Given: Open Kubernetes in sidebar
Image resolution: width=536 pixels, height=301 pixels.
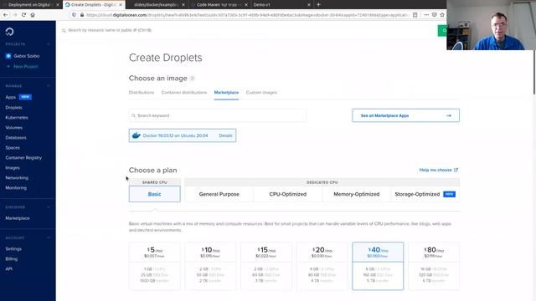Looking at the screenshot, I should [17, 117].
